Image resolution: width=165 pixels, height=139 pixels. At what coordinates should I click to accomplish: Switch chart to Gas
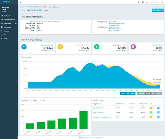click(128, 93)
